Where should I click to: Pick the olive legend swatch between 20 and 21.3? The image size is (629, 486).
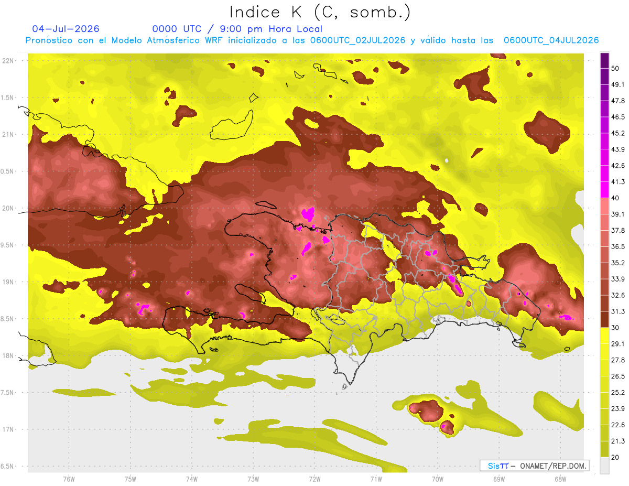(604, 449)
